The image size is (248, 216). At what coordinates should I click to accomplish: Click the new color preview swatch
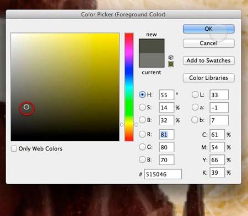point(152,46)
